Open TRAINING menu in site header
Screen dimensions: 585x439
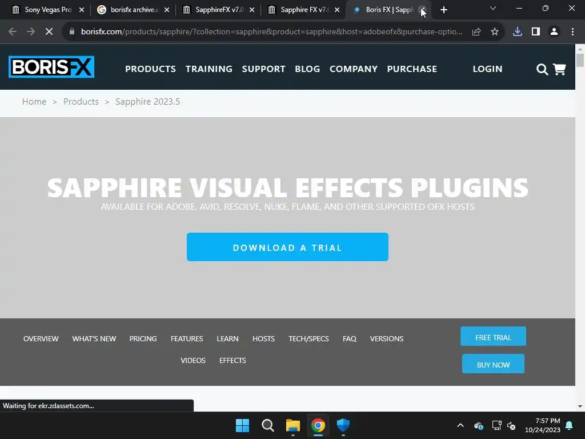coord(209,69)
